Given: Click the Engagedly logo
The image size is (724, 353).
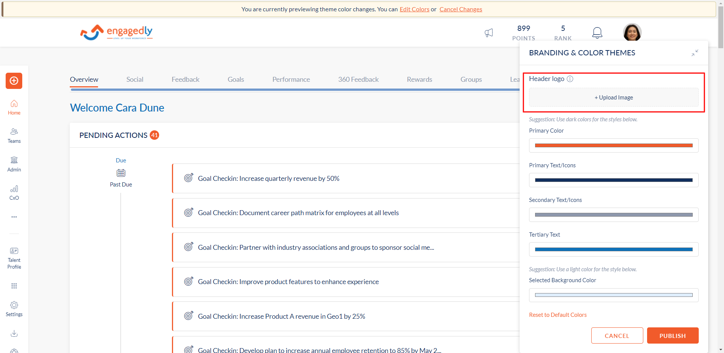Looking at the screenshot, I should pos(116,32).
